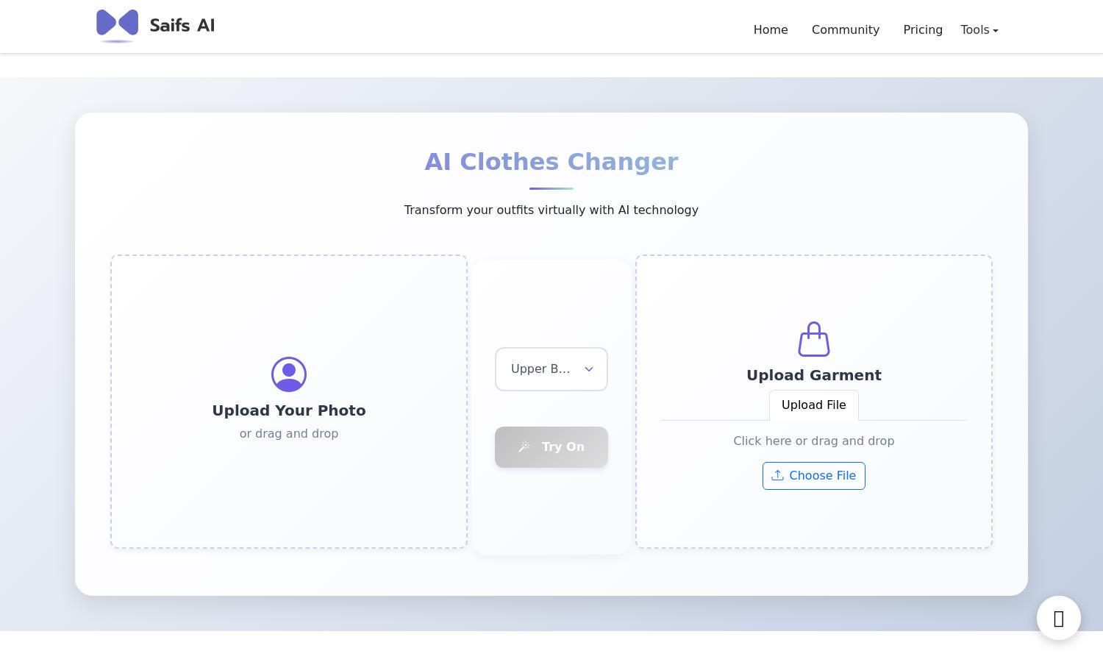Select the Upload File tab
Viewport: 1103px width, 662px height.
point(814,405)
